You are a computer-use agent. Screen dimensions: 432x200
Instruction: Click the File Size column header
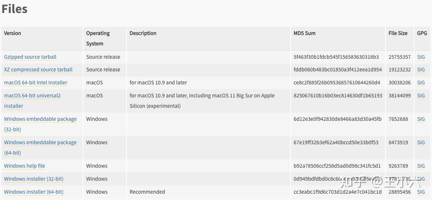[x=398, y=33]
